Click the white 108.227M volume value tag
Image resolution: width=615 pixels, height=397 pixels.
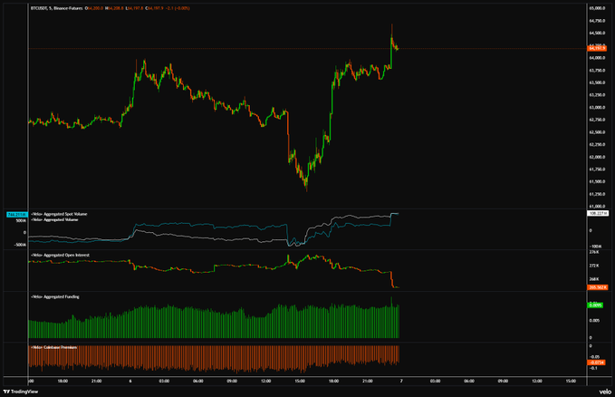click(598, 213)
